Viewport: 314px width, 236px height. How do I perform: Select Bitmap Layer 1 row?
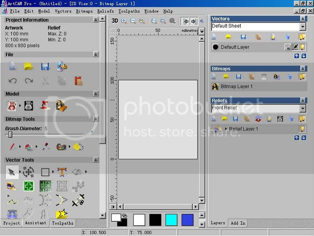(259, 87)
